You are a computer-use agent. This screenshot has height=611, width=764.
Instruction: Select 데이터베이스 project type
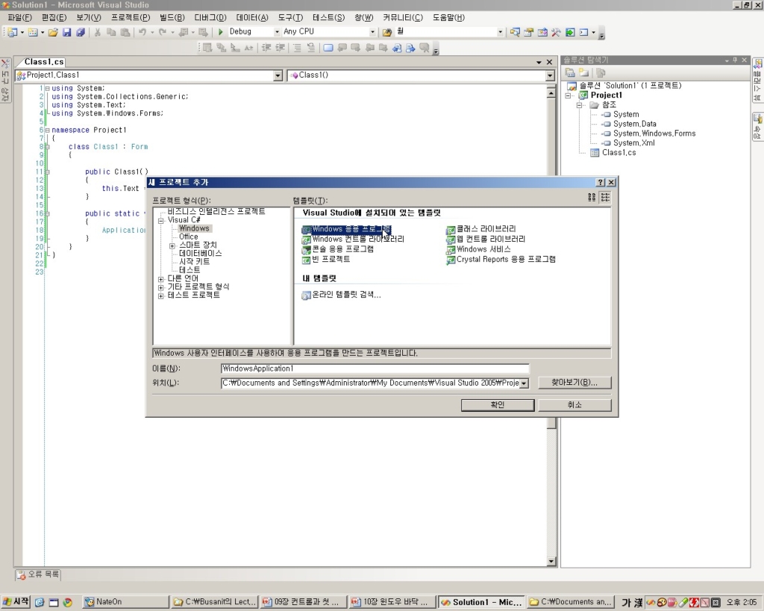200,254
